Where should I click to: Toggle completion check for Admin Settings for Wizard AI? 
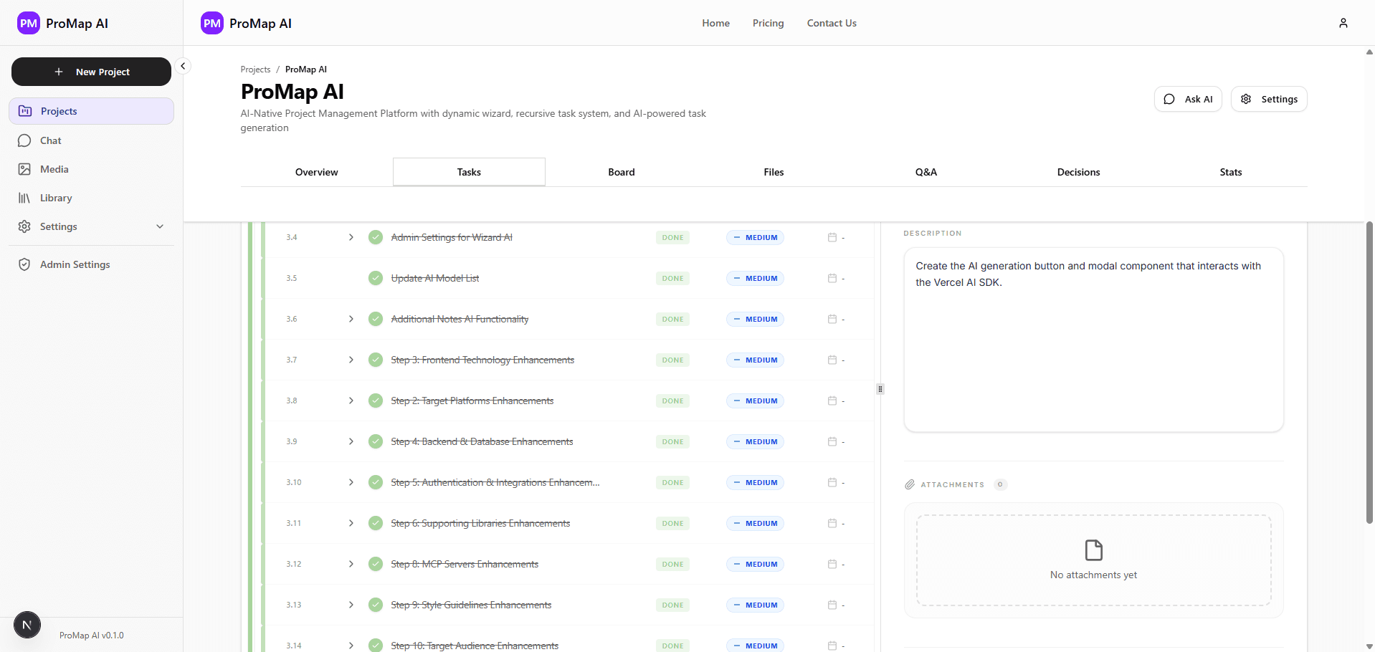[x=375, y=237]
